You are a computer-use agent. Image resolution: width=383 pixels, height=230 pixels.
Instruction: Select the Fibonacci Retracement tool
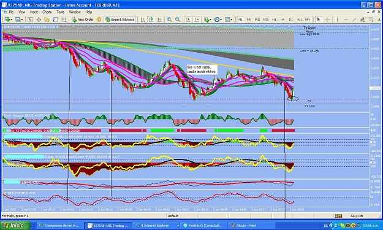tap(371, 20)
